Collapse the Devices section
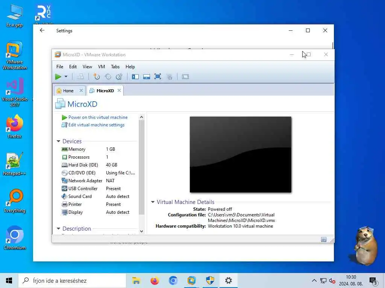 coord(58,141)
